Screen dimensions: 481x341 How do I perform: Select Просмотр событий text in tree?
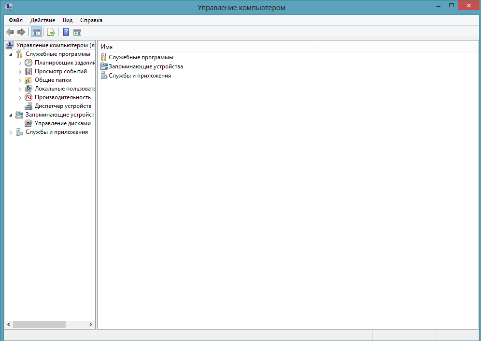[61, 71]
